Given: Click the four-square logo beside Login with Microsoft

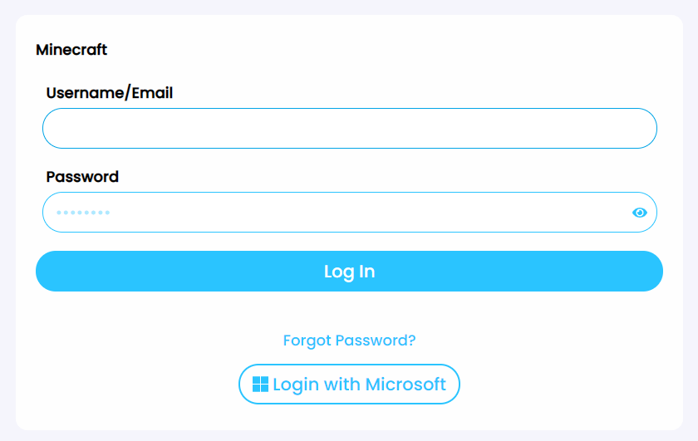Looking at the screenshot, I should (x=260, y=384).
